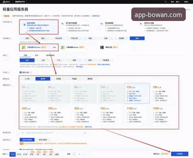Select 中国香港 region
This screenshot has height=158, width=193.
coord(106,60)
